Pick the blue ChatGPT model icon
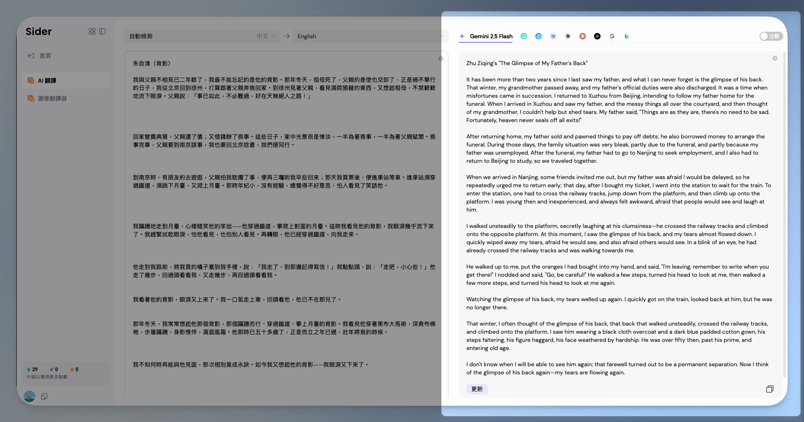 pos(539,36)
